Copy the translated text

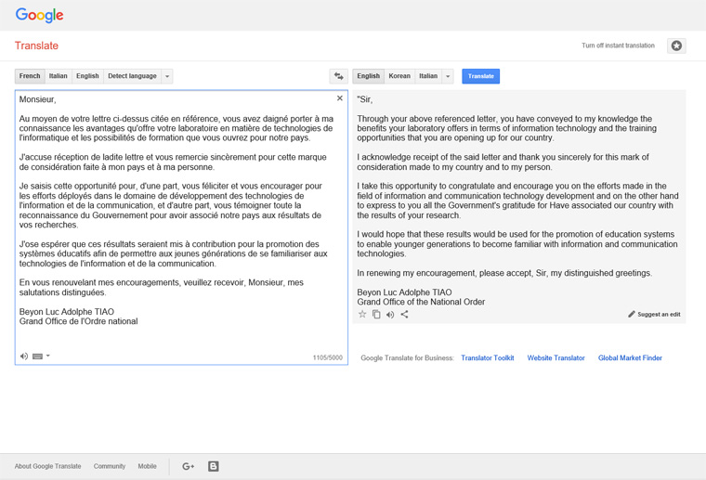(x=376, y=314)
